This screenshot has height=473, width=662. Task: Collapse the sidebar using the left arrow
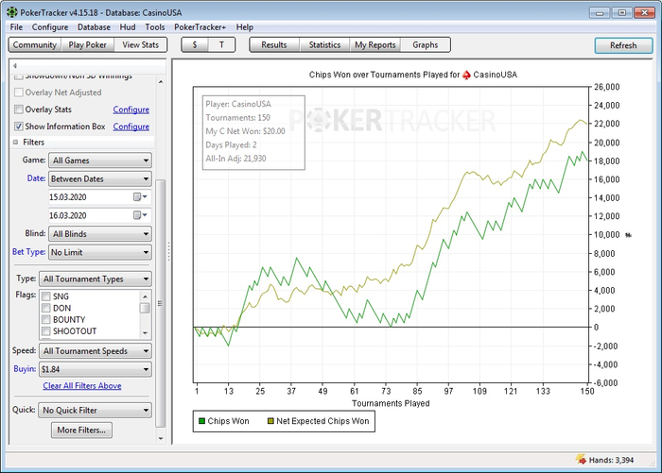point(14,65)
